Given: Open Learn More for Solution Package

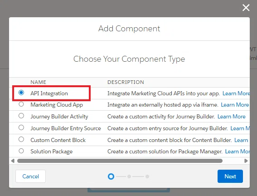Looking at the screenshot, I should (x=238, y=152).
